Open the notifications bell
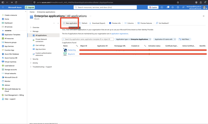 167,7
